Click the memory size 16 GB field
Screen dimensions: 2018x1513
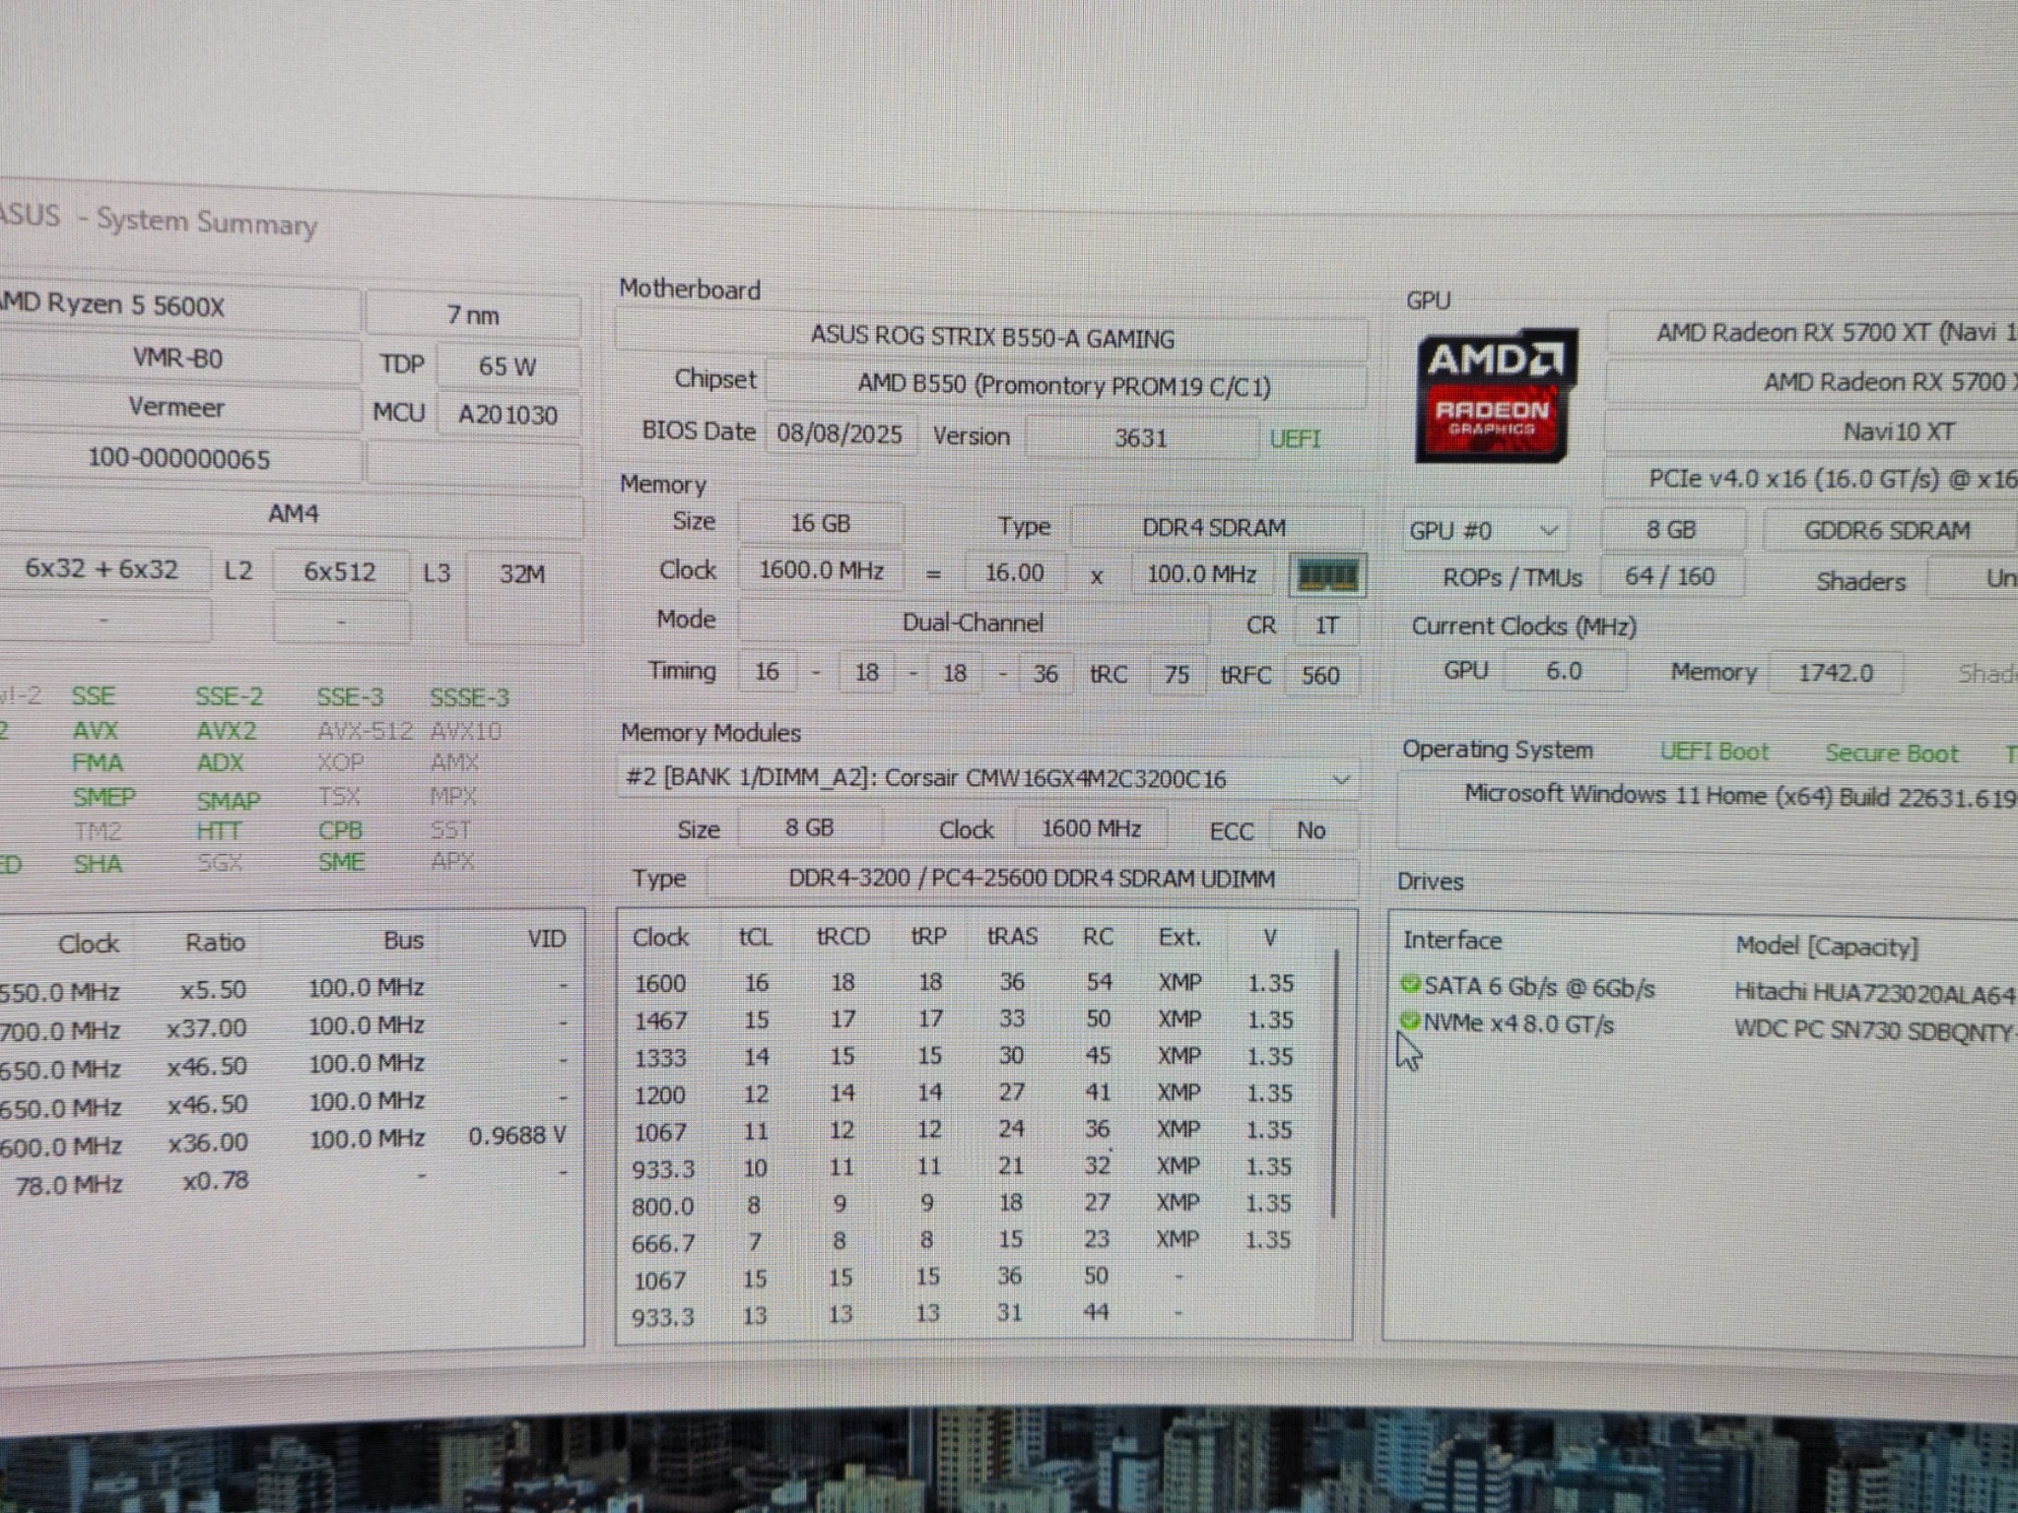pyautogui.click(x=820, y=523)
